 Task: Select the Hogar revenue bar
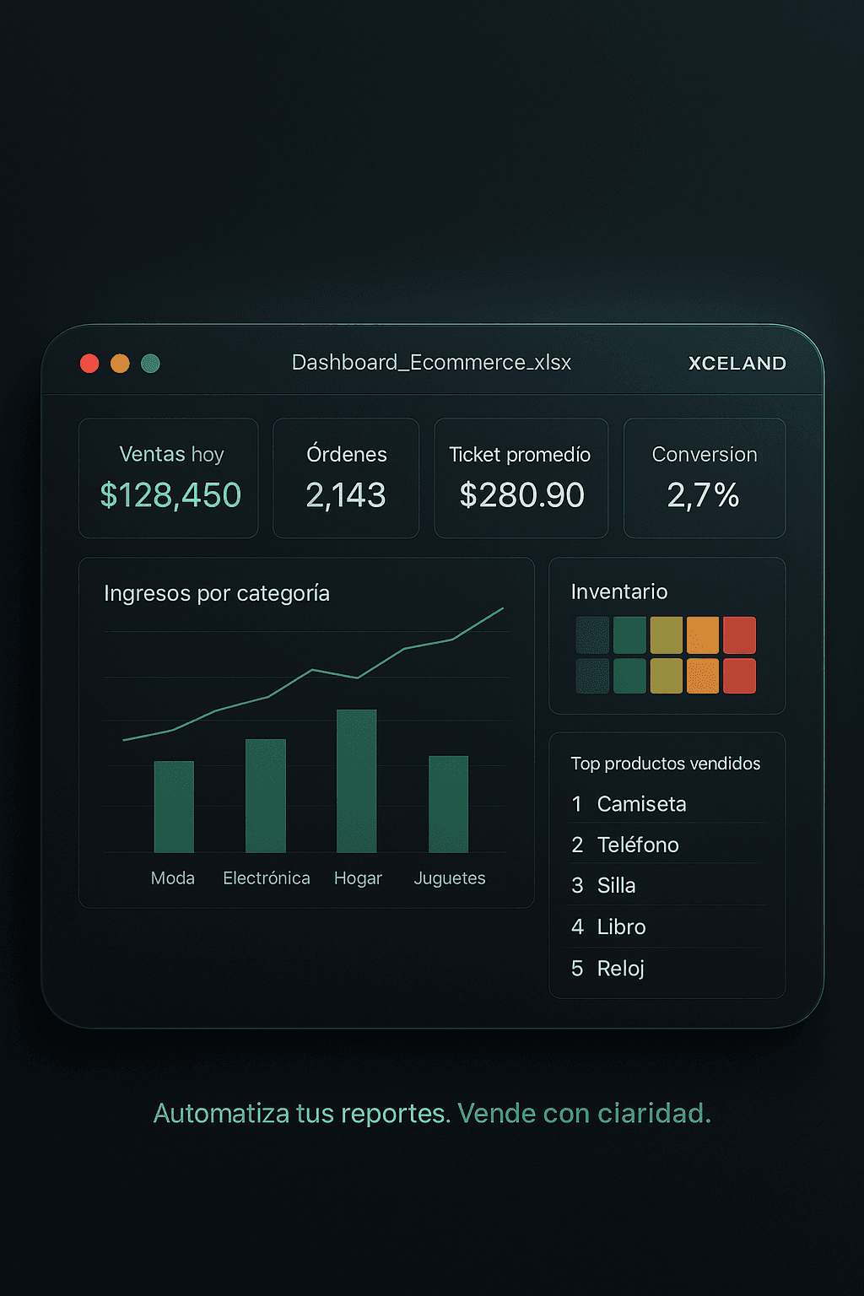tap(357, 781)
